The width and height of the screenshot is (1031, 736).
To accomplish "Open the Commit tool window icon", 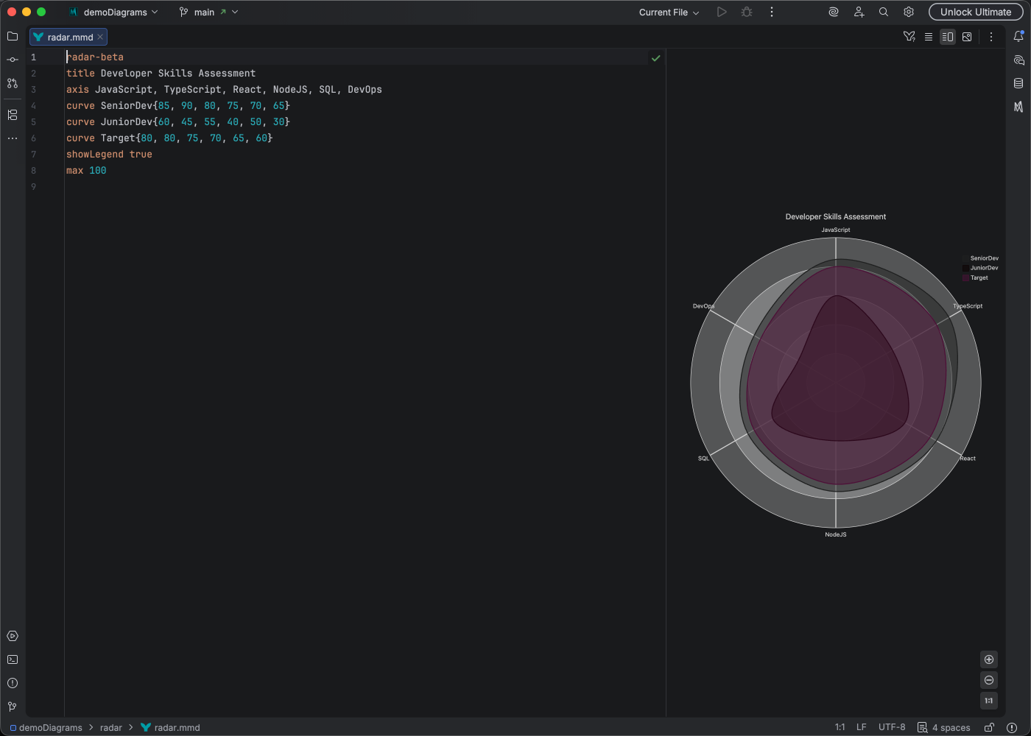I will (12, 60).
